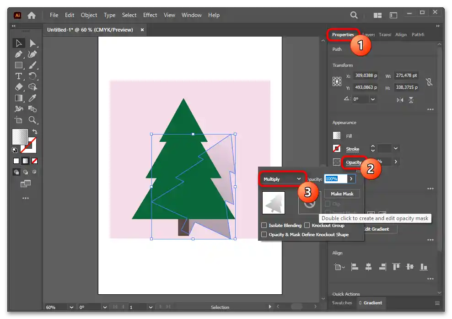Open the Align To dropdown

click(339, 267)
